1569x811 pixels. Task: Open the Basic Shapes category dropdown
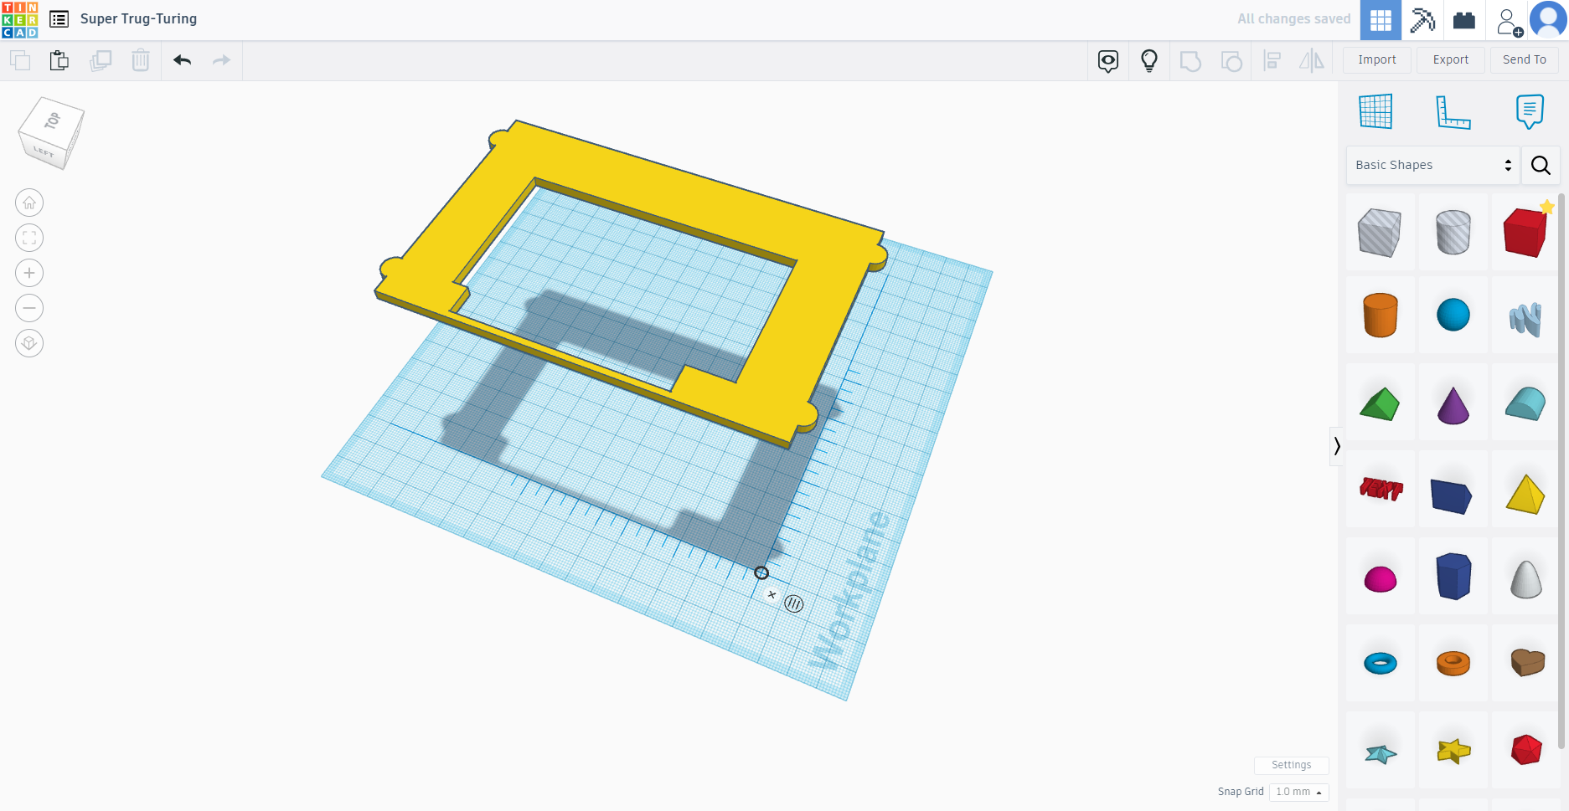(1432, 165)
